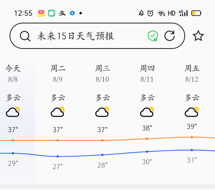Tap today's cloudy weather icon
Screen dimensions: 215x190
point(13,112)
